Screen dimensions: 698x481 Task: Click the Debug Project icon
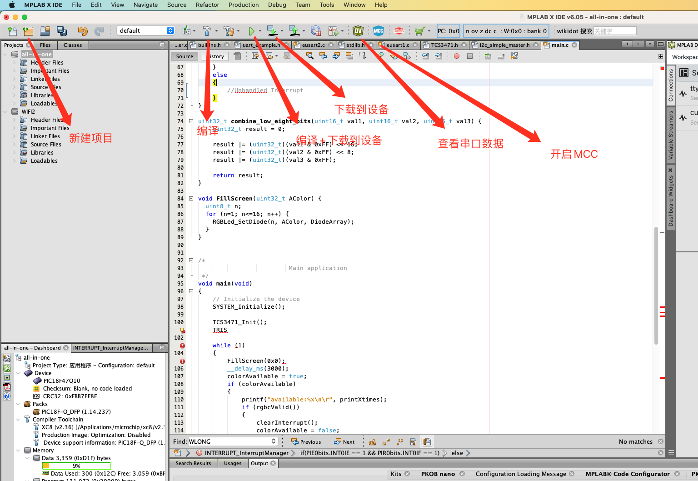[334, 31]
